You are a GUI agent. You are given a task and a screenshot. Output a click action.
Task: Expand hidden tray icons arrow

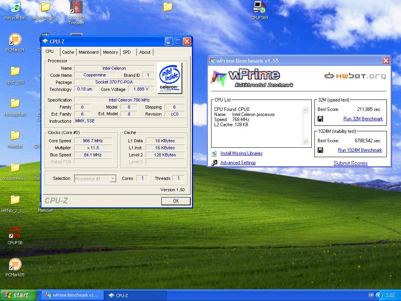pyautogui.click(x=379, y=295)
